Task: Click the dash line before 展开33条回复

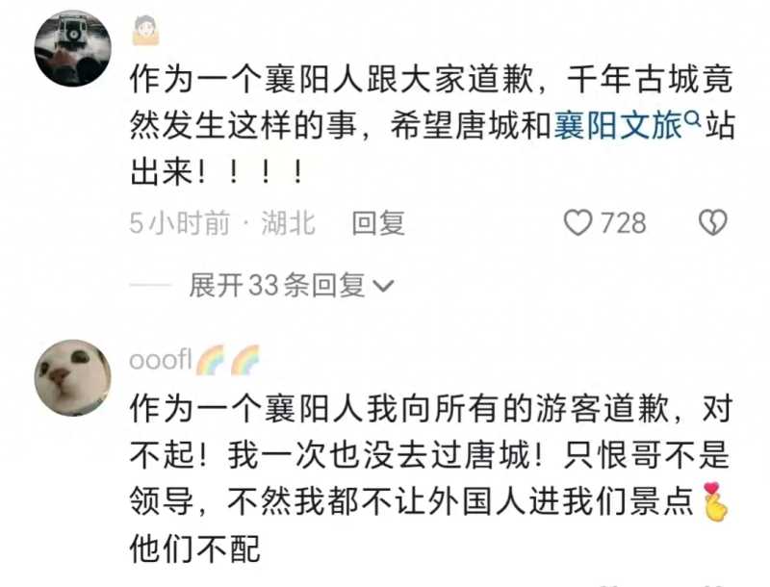Action: point(150,285)
